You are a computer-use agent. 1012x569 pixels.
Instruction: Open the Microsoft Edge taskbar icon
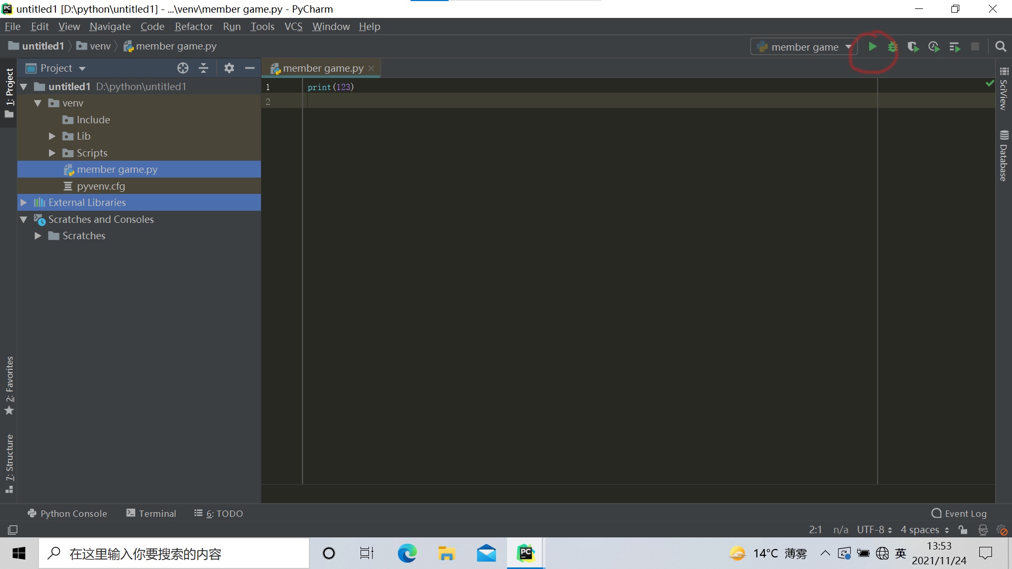tap(406, 553)
